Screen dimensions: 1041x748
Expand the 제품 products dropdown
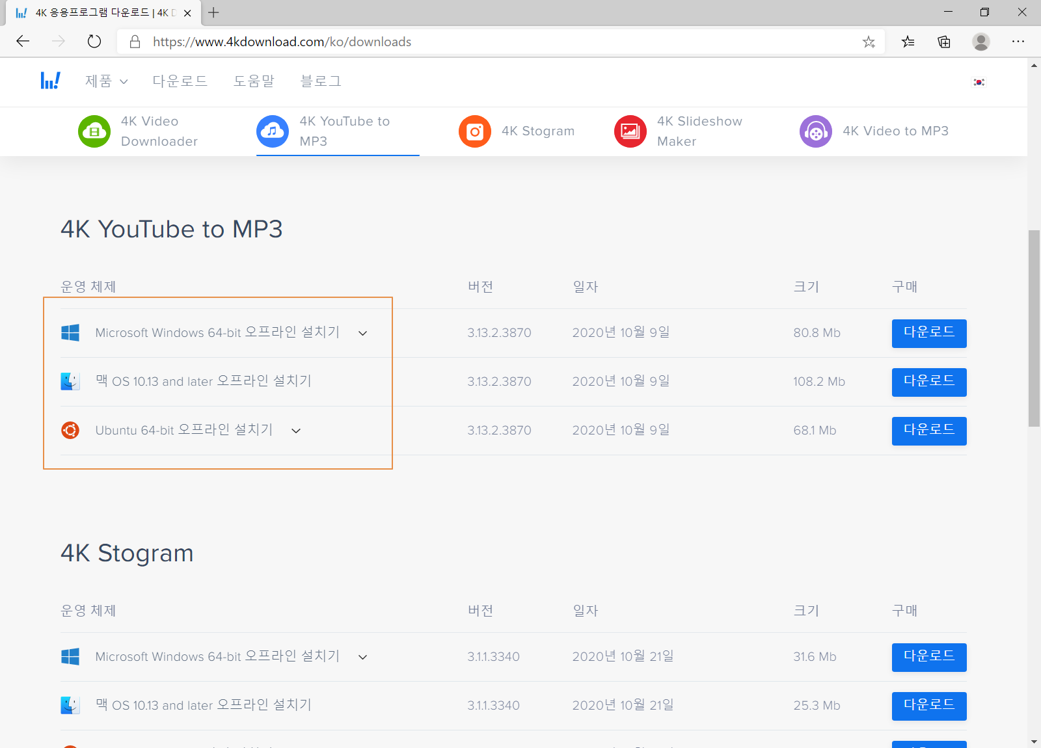107,81
